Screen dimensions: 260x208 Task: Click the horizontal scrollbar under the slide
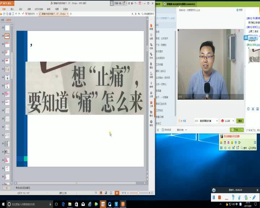pos(77,183)
